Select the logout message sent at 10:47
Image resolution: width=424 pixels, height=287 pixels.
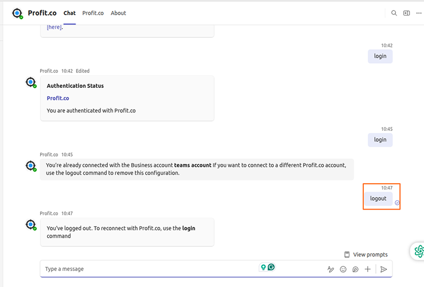pyautogui.click(x=378, y=199)
